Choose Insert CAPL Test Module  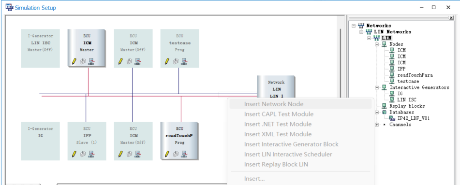point(300,114)
